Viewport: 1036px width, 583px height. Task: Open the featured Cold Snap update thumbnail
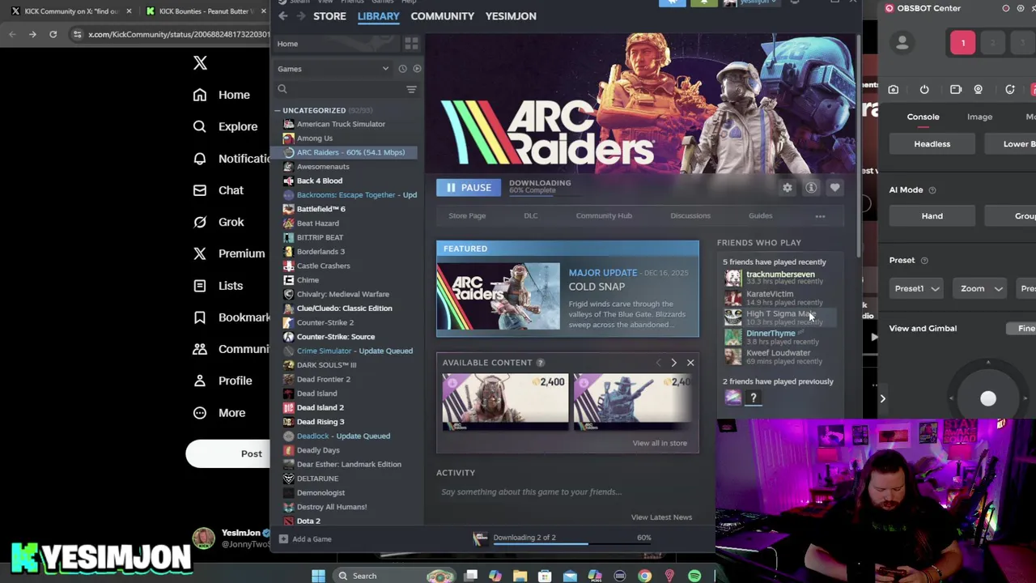(x=498, y=296)
